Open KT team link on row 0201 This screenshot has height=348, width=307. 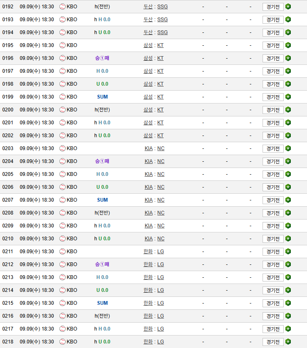tap(160, 123)
